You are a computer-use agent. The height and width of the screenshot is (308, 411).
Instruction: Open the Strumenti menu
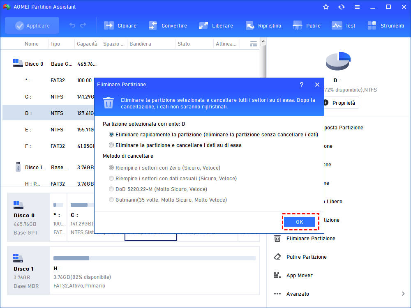(x=386, y=25)
